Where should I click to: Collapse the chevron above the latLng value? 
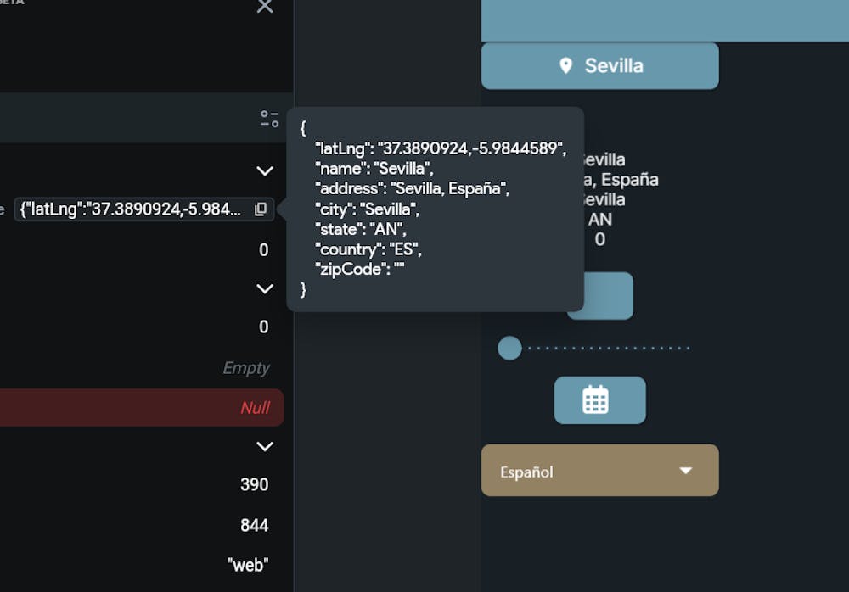tap(265, 171)
